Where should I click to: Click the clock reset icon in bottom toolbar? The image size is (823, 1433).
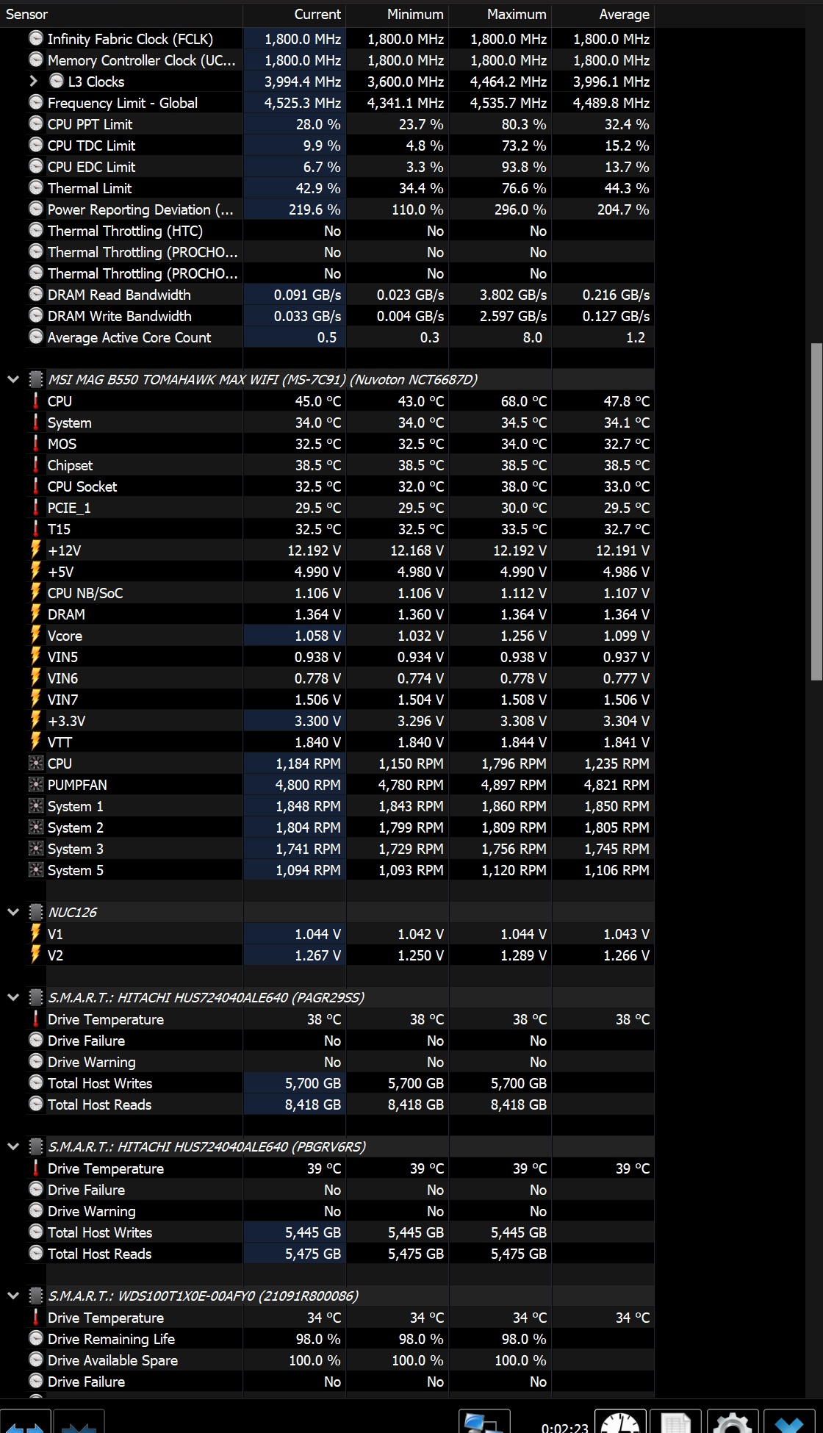[621, 1421]
